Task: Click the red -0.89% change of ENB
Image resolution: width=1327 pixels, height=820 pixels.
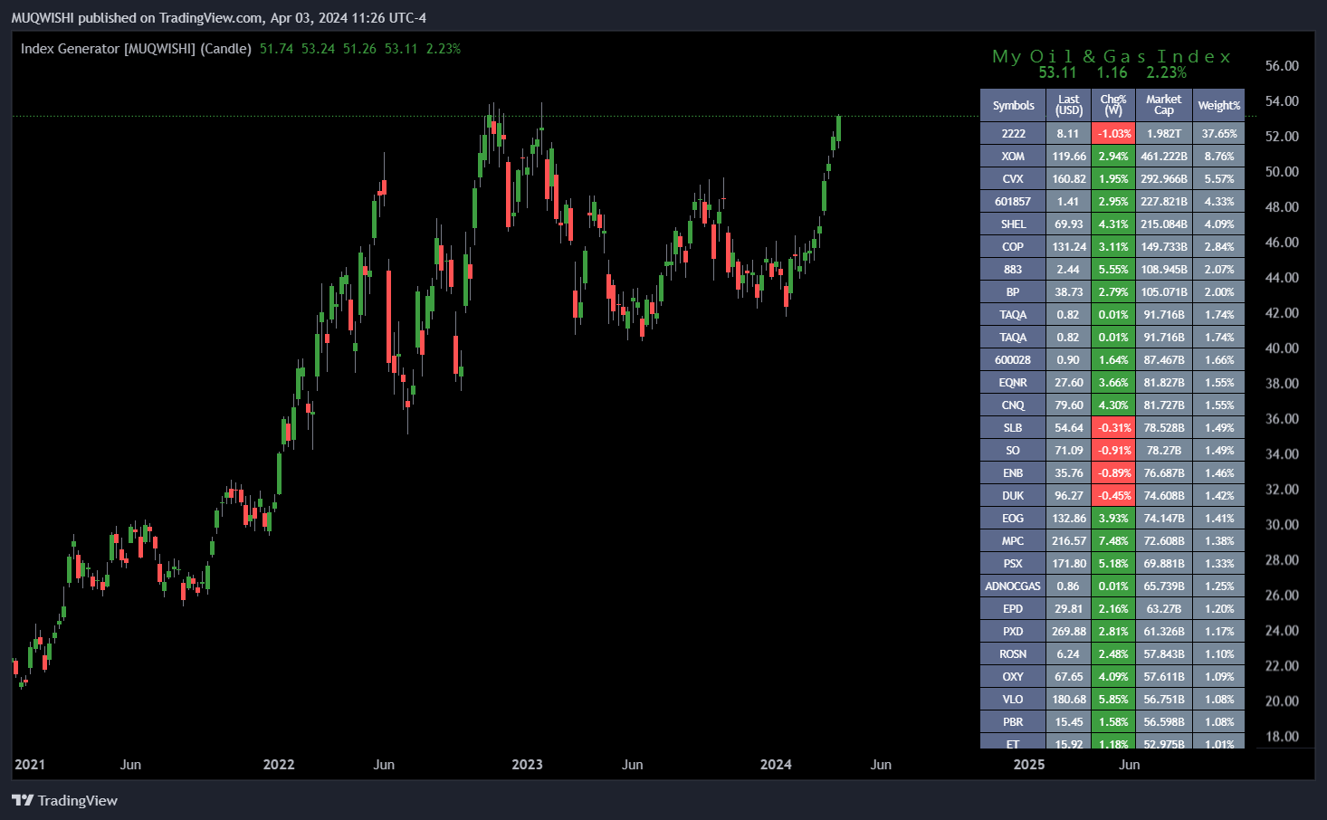Action: click(1113, 472)
